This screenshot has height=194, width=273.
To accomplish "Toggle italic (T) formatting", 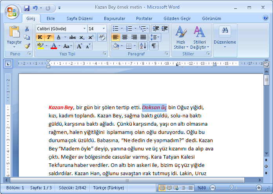I will 49,37.
